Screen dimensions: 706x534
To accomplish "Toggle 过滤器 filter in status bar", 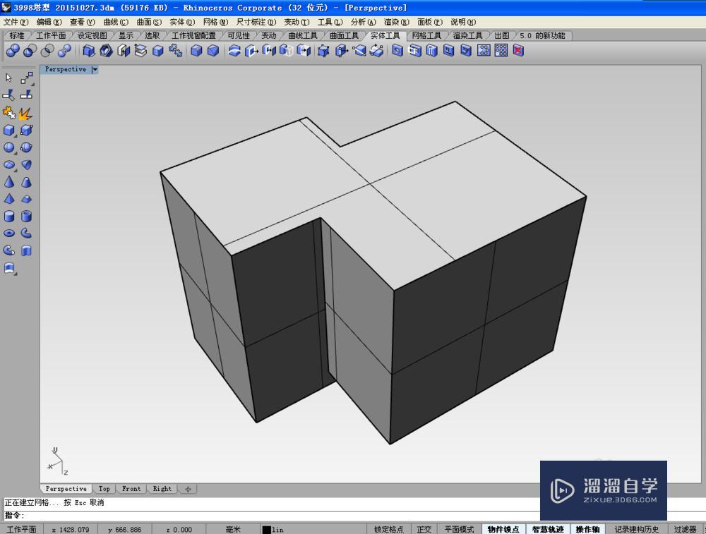I will [684, 530].
